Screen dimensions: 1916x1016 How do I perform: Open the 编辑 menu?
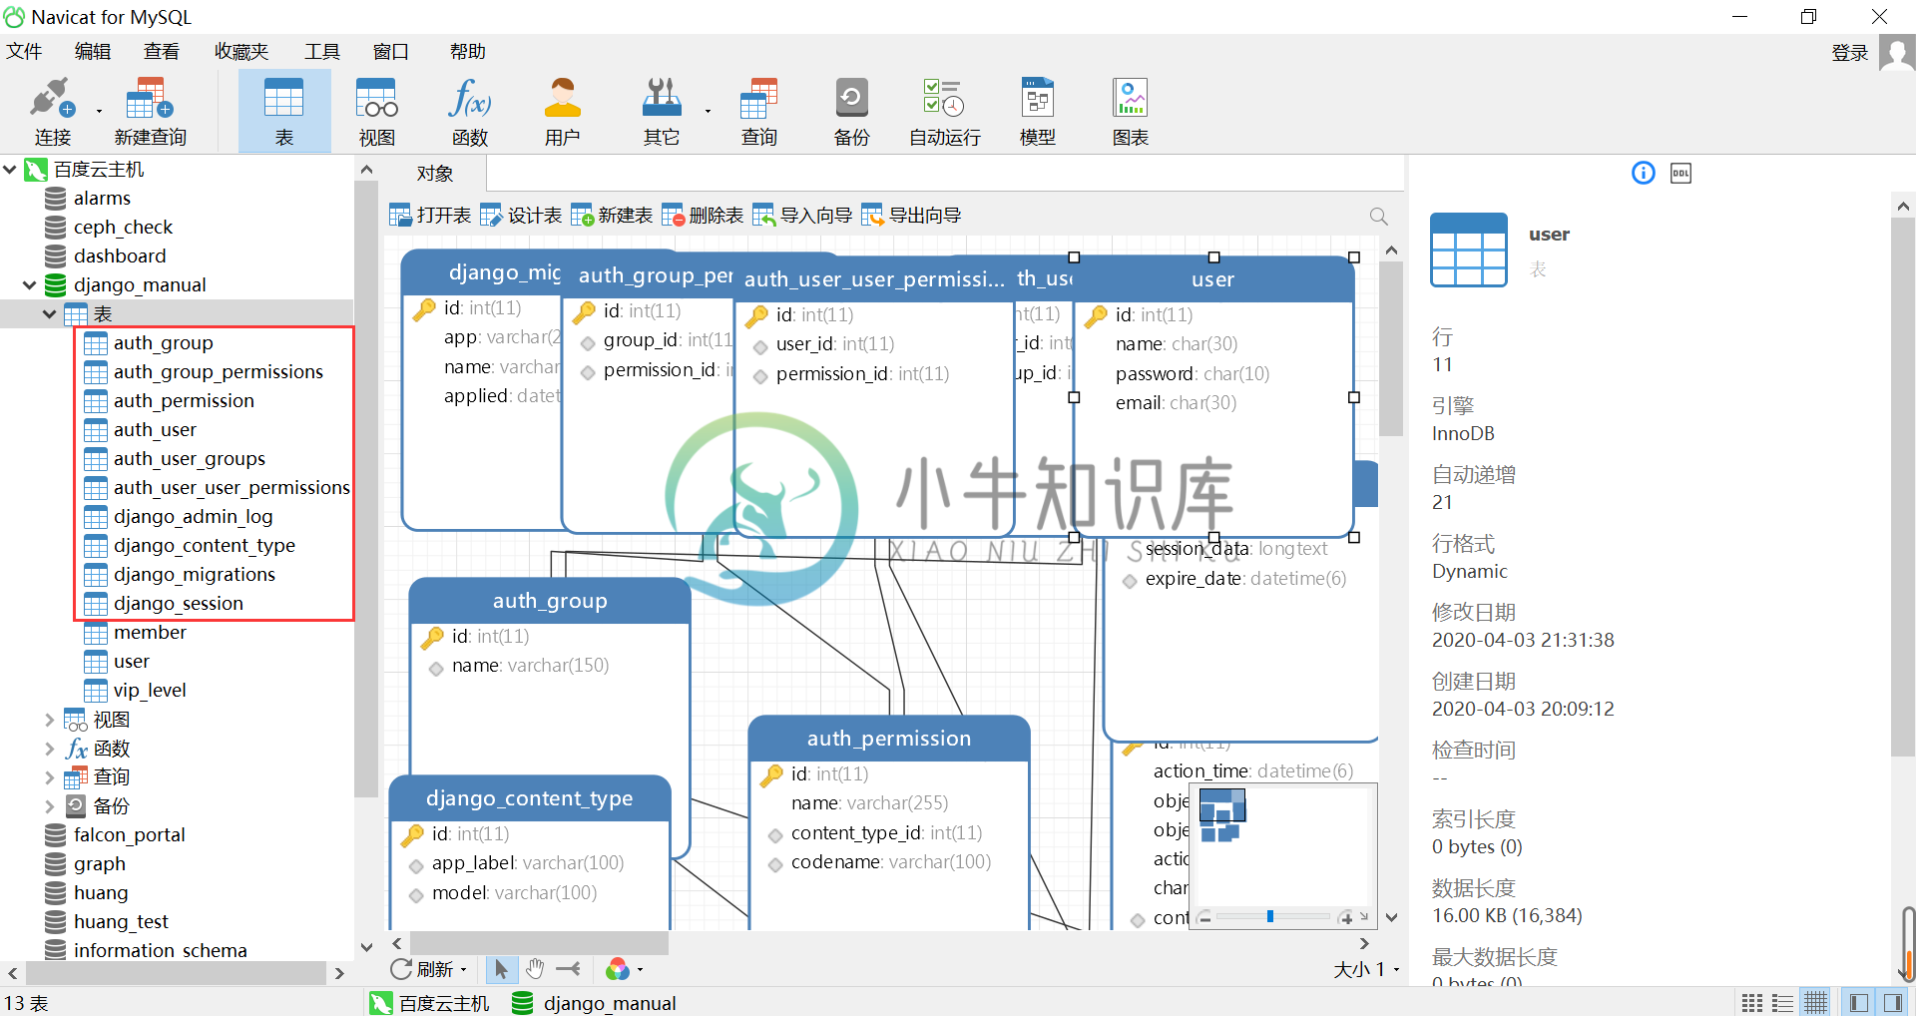click(93, 52)
